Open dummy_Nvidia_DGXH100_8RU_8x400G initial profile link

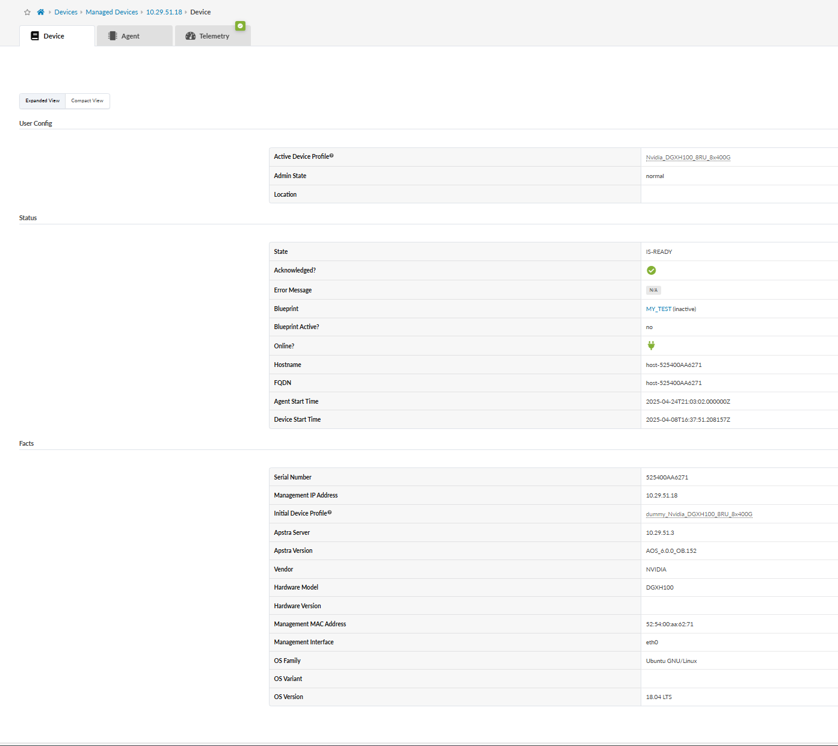tap(698, 514)
